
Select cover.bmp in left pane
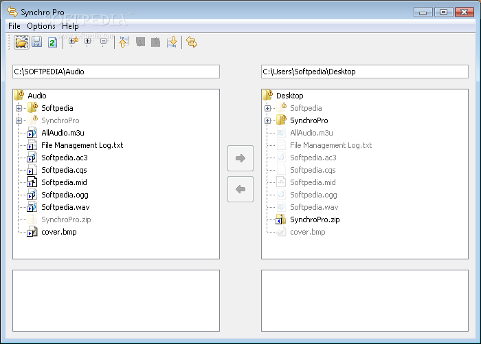59,232
